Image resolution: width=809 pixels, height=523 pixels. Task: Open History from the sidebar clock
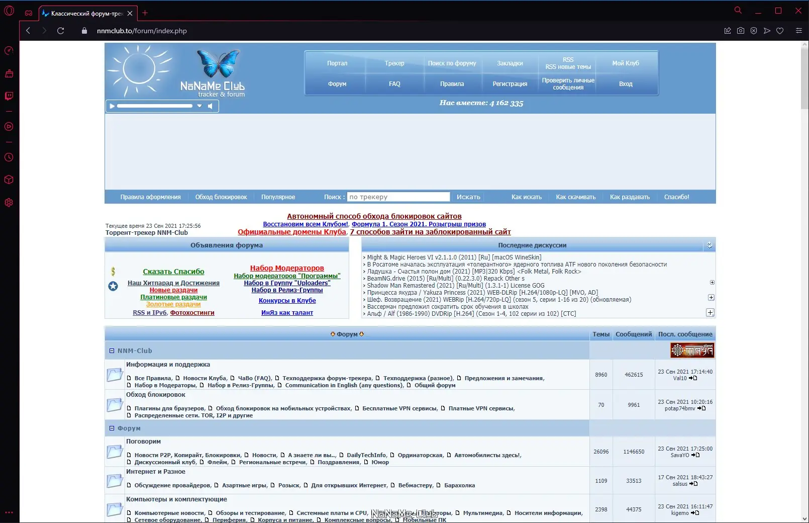[9, 157]
